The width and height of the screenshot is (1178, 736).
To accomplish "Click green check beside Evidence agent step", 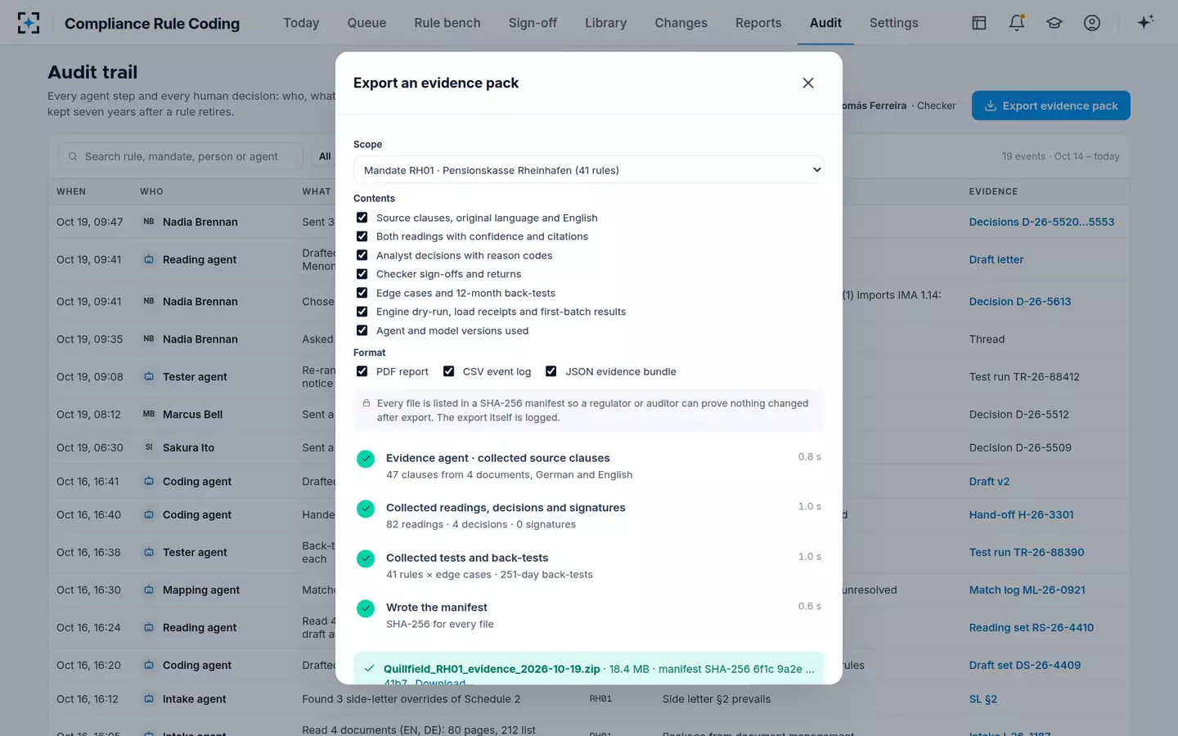I will click(x=366, y=459).
